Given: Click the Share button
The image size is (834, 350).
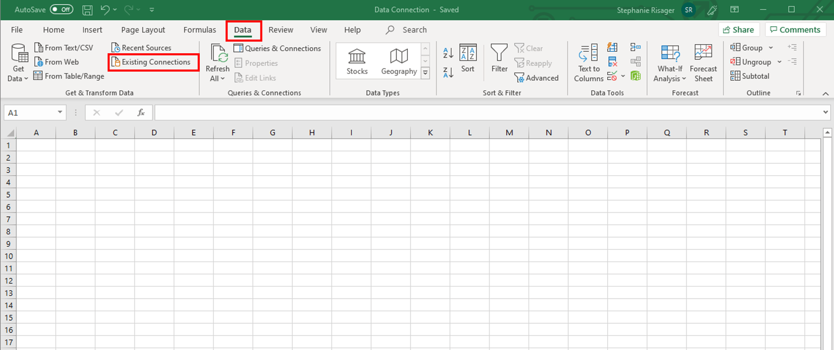Looking at the screenshot, I should click(738, 30).
